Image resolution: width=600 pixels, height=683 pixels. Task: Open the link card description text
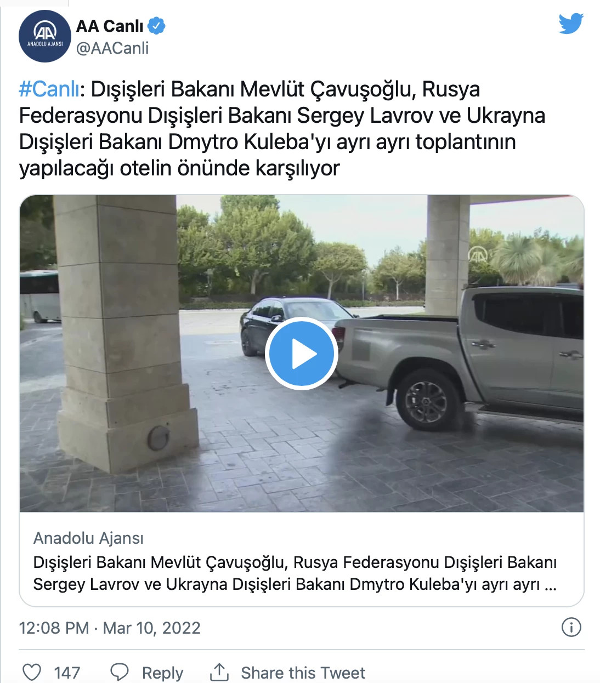[x=295, y=573]
